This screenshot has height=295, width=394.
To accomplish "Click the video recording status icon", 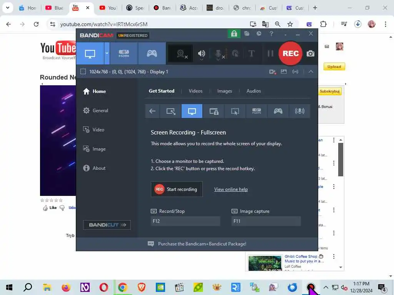I will [x=273, y=72].
